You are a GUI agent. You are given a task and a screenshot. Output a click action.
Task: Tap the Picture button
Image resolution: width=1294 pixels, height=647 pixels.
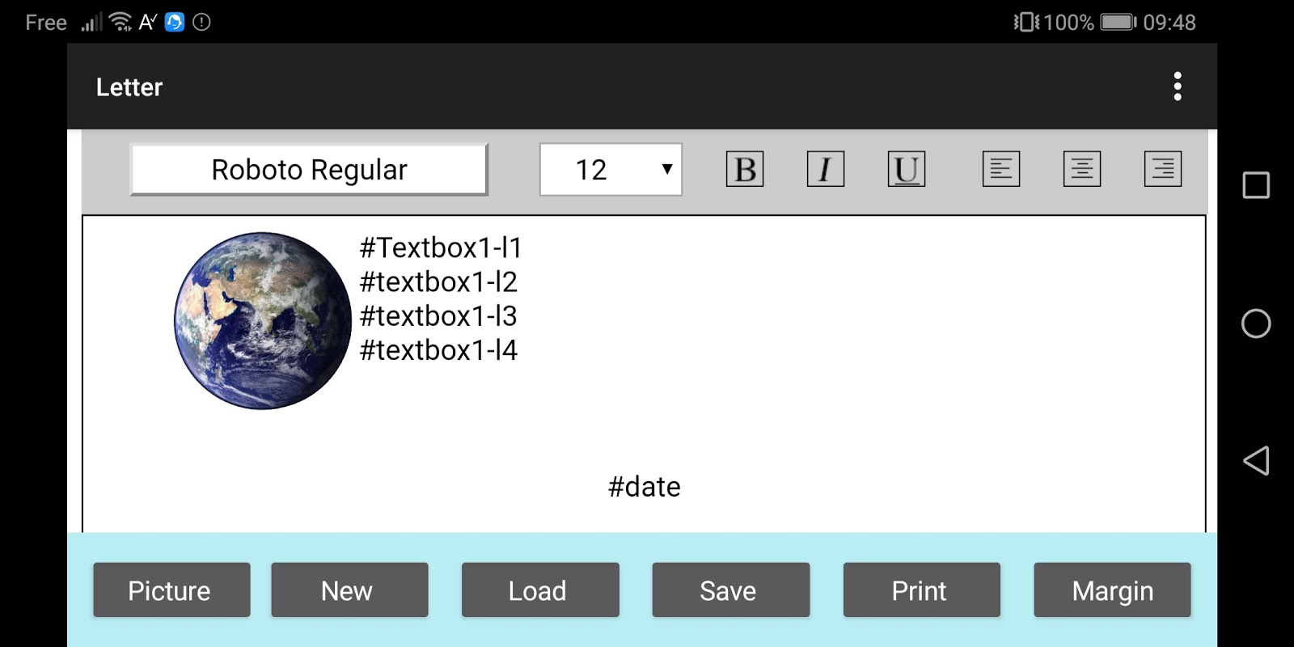(x=171, y=590)
